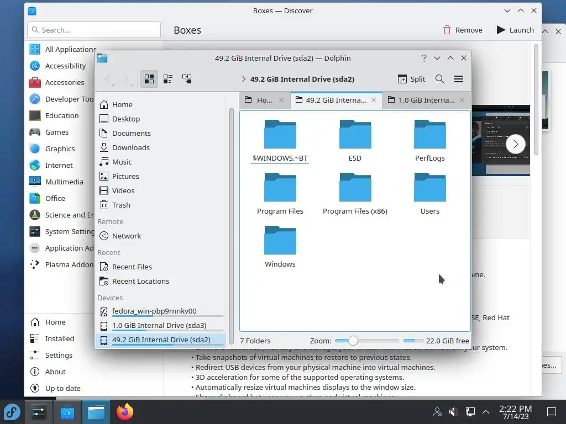Close the 1.0 GiB Interna... tab

pyautogui.click(x=462, y=100)
